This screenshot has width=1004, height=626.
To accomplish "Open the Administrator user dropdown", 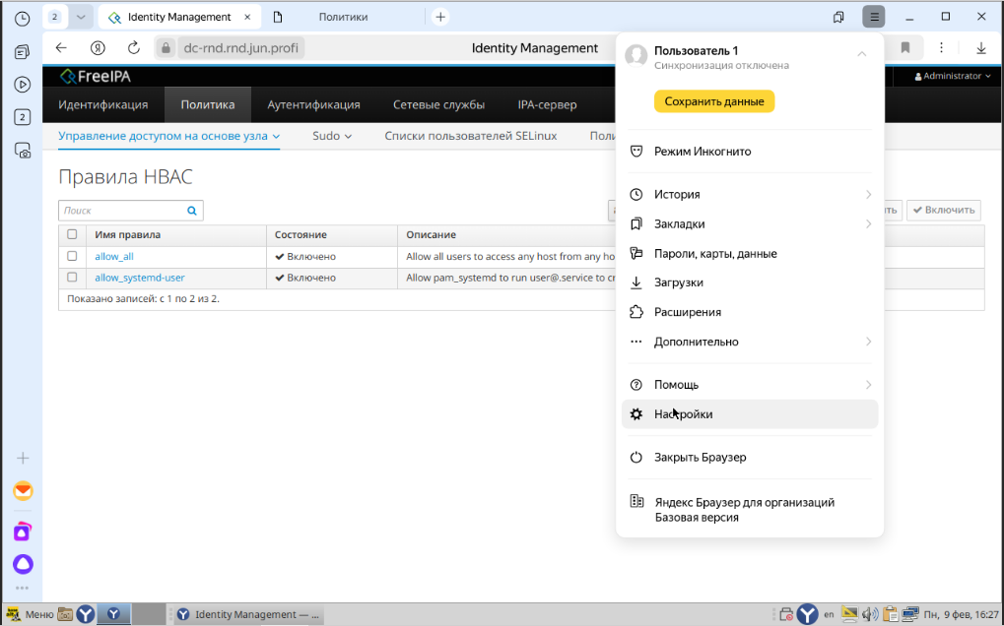I will (953, 76).
